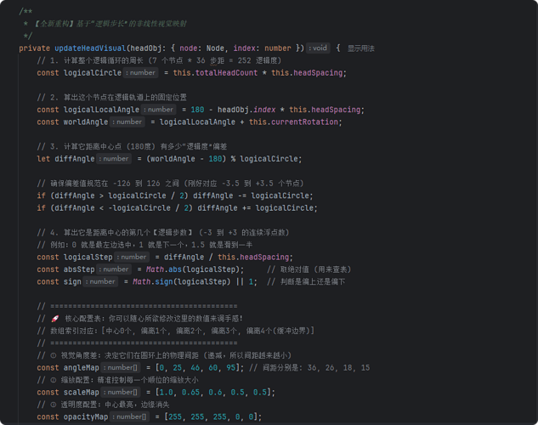This screenshot has height=425, width=538.
Task: Click the totalHeadCount property
Action: [x=226, y=73]
